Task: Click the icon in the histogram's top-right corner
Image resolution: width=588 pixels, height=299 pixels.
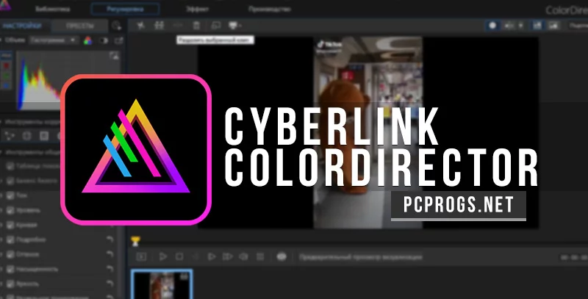Action: click(114, 56)
